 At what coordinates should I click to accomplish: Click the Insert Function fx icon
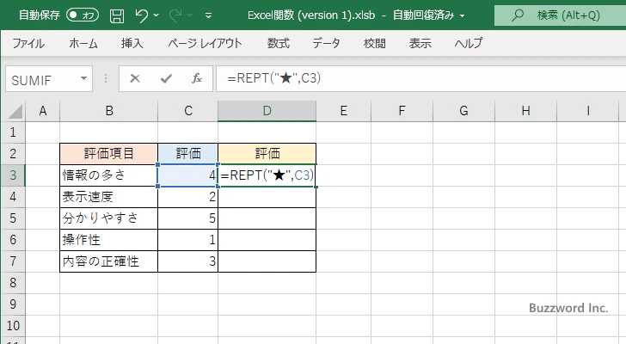[x=197, y=78]
